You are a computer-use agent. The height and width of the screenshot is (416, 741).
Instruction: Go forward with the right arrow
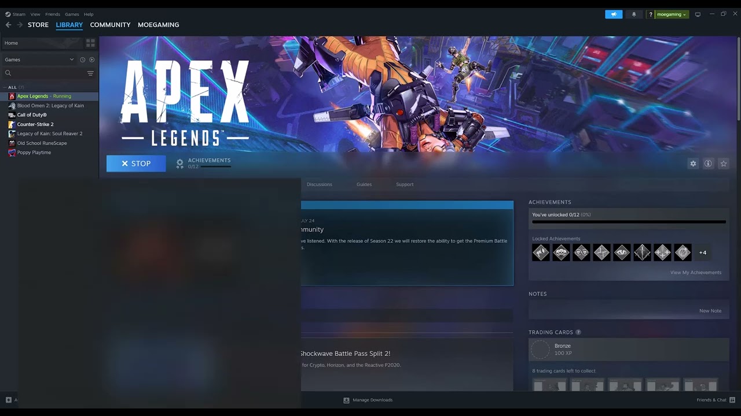click(20, 25)
